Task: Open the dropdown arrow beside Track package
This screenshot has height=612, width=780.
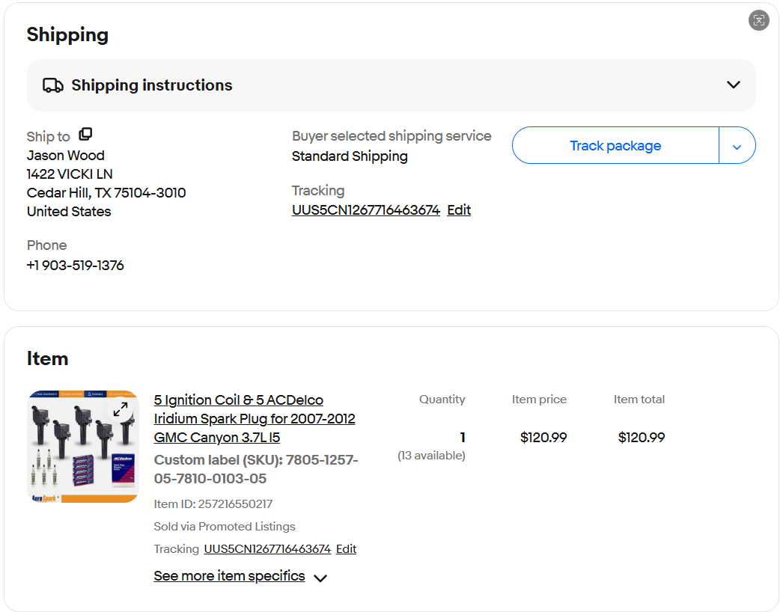Action: click(x=737, y=146)
